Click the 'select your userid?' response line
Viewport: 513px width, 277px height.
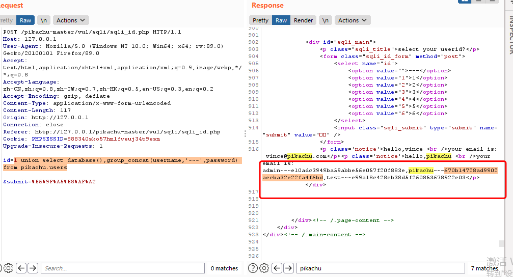(x=399, y=49)
